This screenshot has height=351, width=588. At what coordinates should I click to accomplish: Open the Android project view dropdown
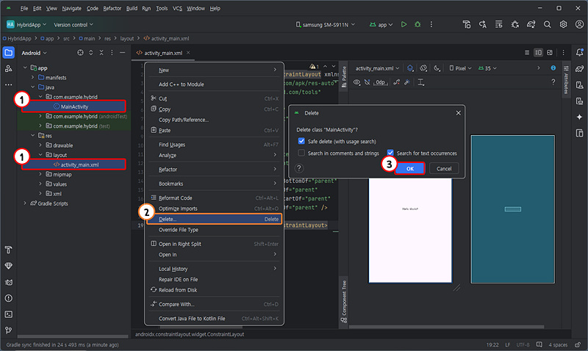click(x=34, y=53)
